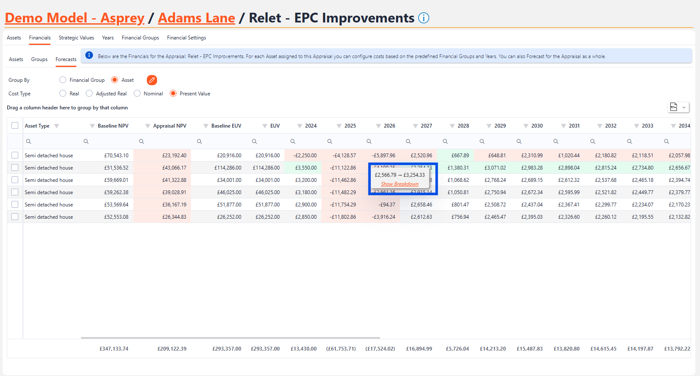Click the Baseline NPV search filter field
Viewport: 700px width, 376px height.
pyautogui.click(x=109, y=142)
